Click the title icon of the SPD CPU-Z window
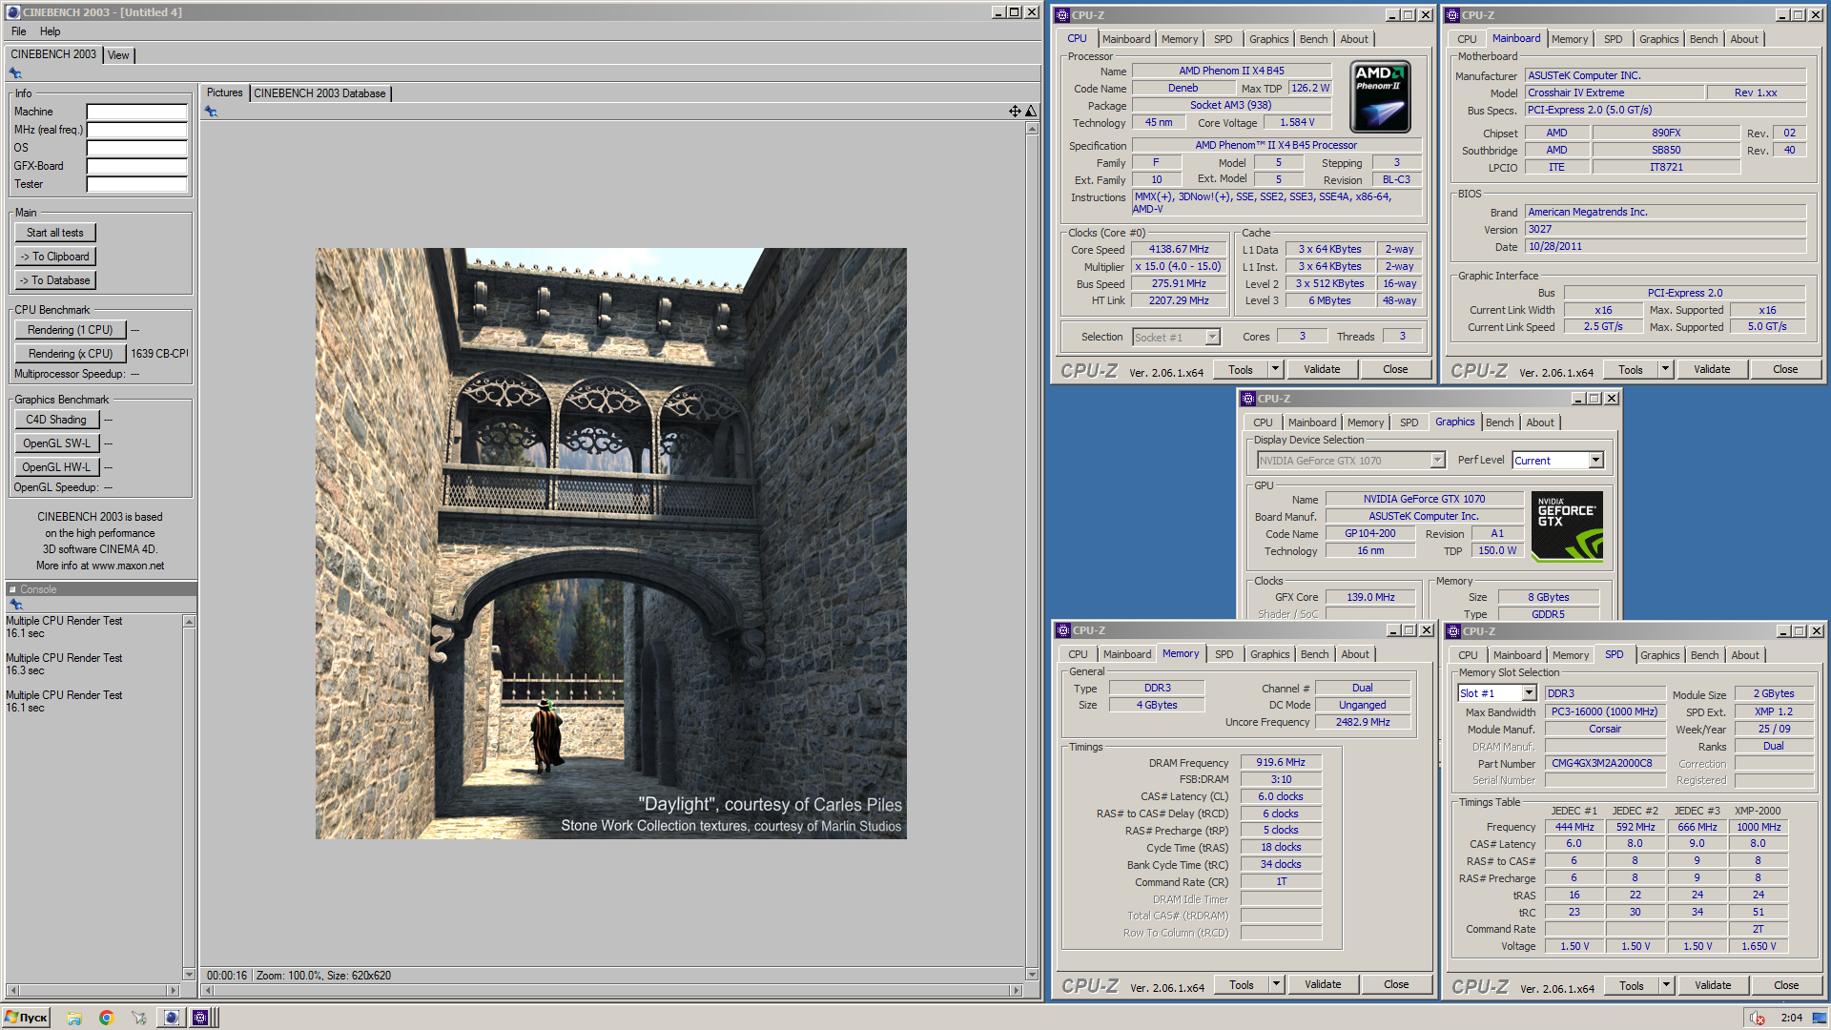Viewport: 1831px width, 1030px height. coord(1453,631)
